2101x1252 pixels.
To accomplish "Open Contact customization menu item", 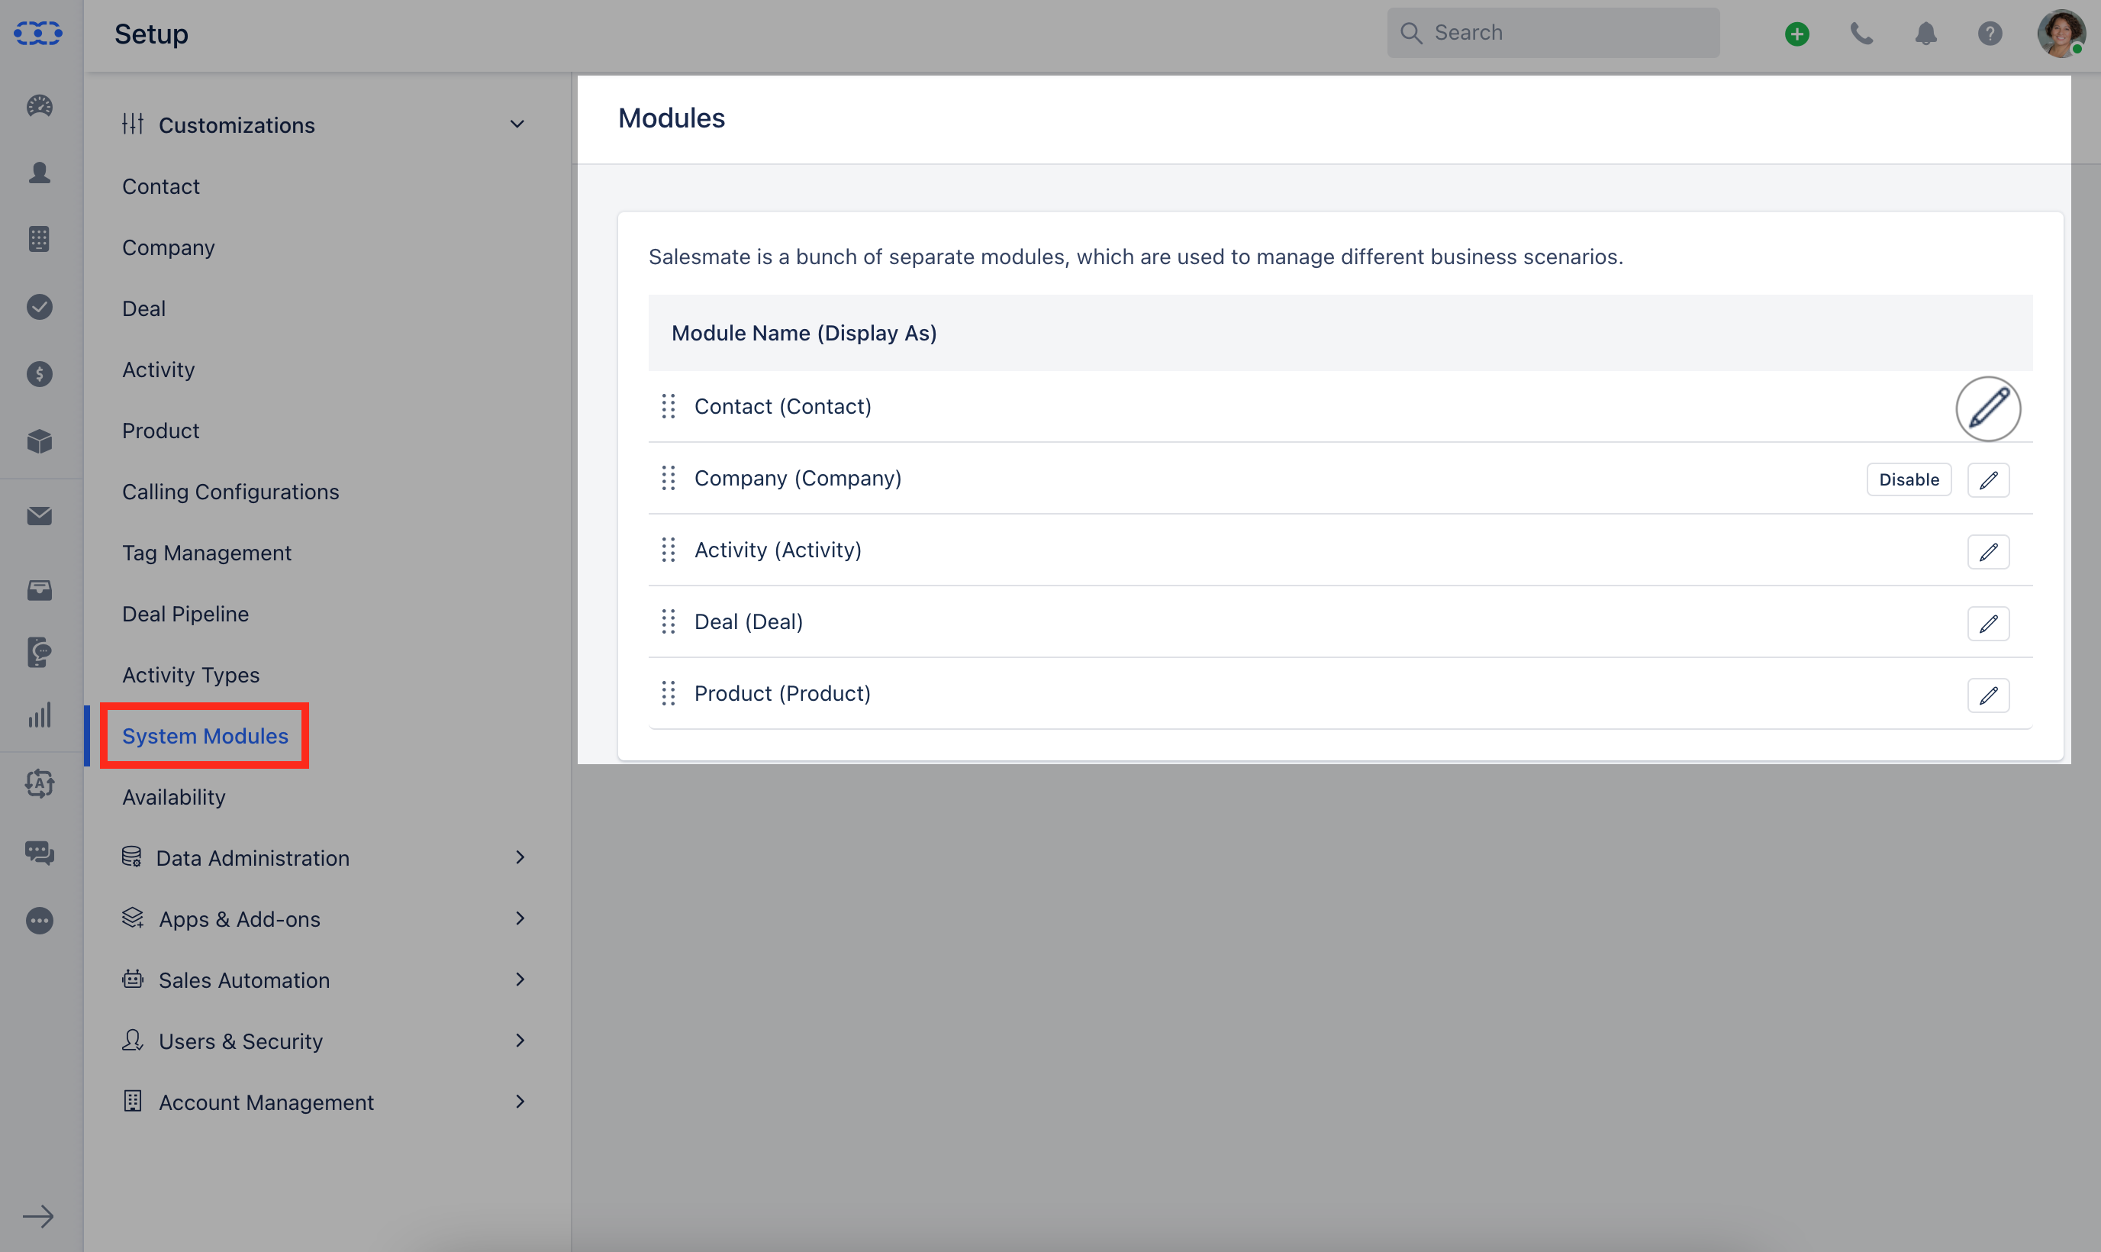I will click(x=160, y=186).
